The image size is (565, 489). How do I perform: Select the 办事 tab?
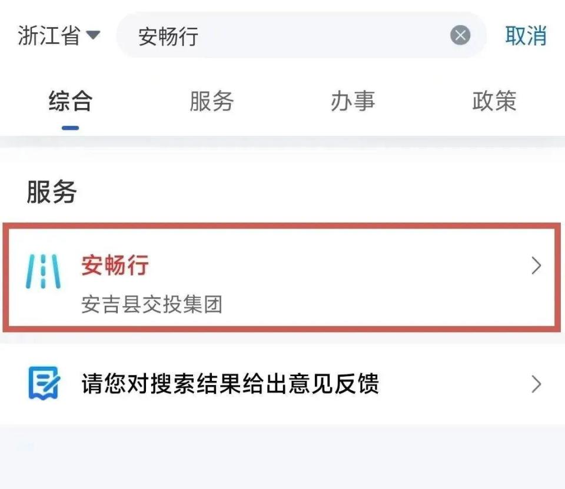click(354, 101)
